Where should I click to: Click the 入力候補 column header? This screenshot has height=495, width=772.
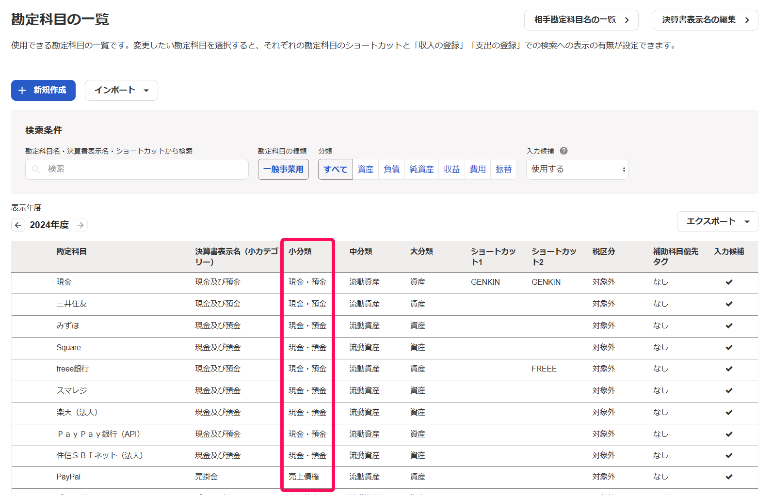coord(729,251)
